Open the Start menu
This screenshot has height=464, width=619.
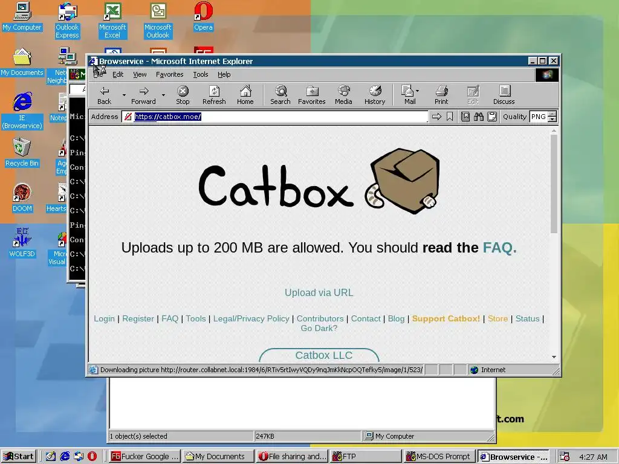click(19, 457)
